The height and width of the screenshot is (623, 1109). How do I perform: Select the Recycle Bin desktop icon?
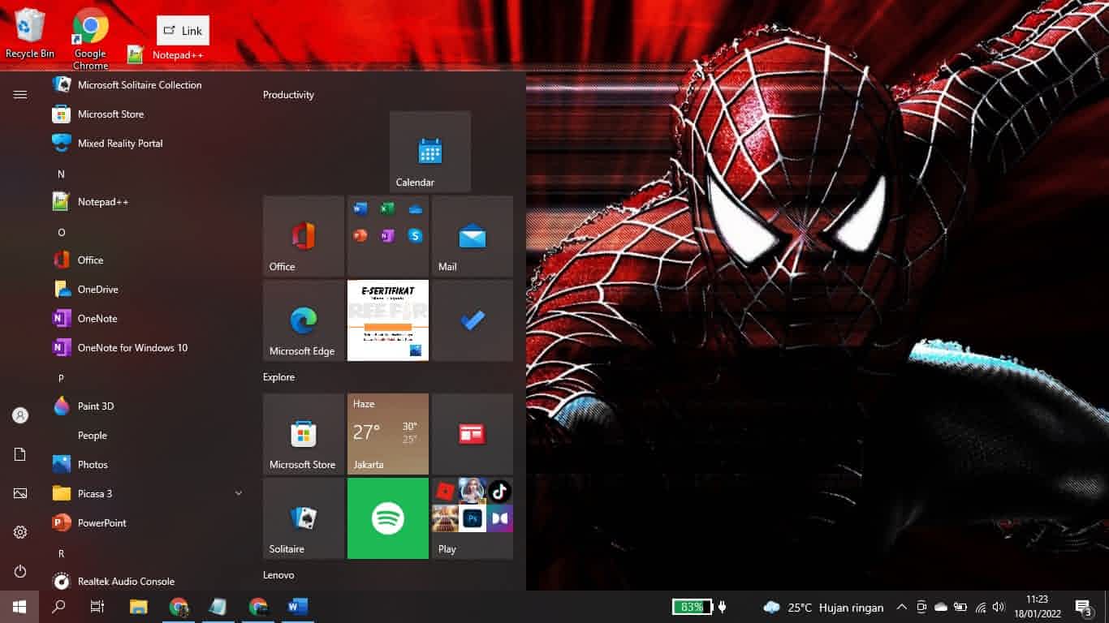(30, 34)
